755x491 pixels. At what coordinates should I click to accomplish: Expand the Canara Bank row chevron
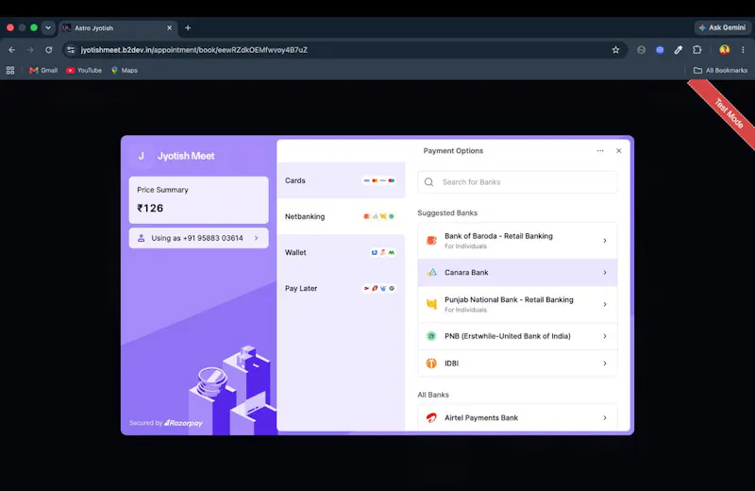pos(605,272)
